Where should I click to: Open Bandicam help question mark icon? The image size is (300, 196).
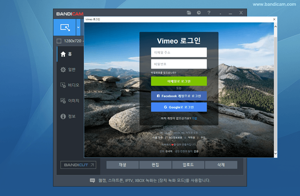[x=209, y=13]
